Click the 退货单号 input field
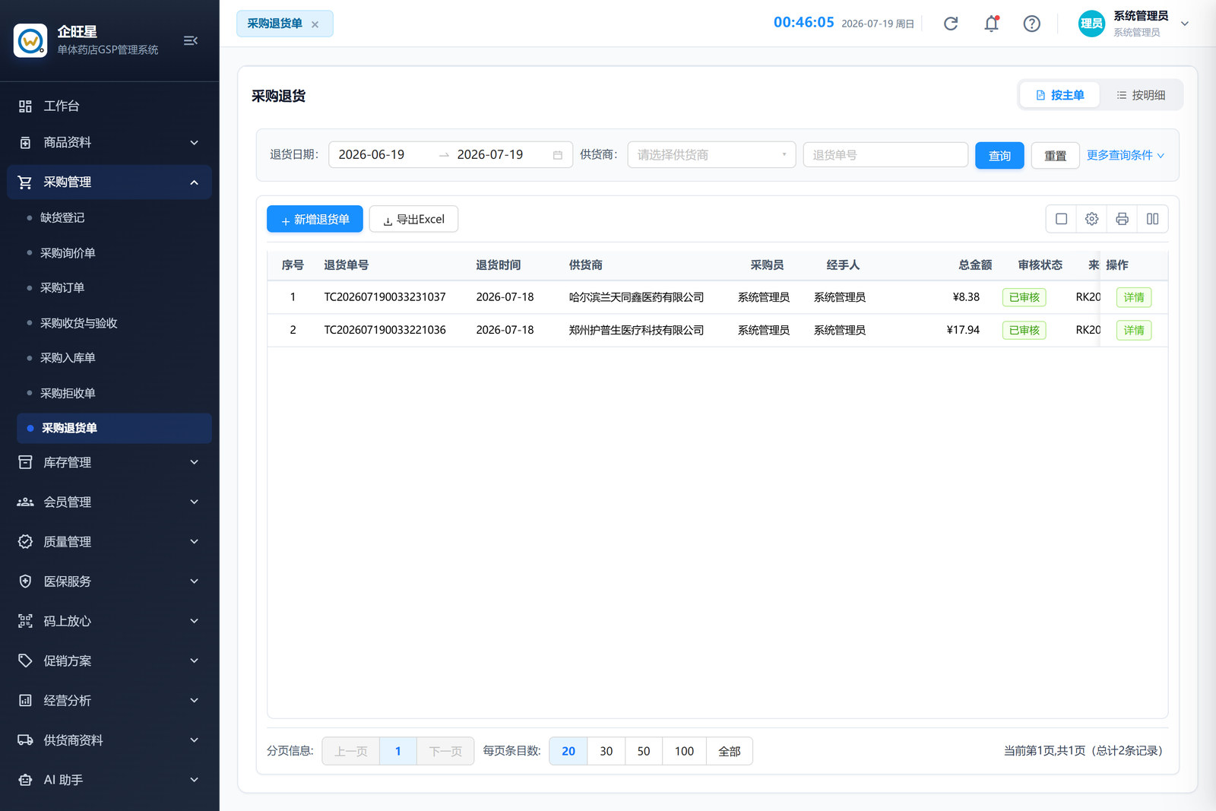 (885, 155)
